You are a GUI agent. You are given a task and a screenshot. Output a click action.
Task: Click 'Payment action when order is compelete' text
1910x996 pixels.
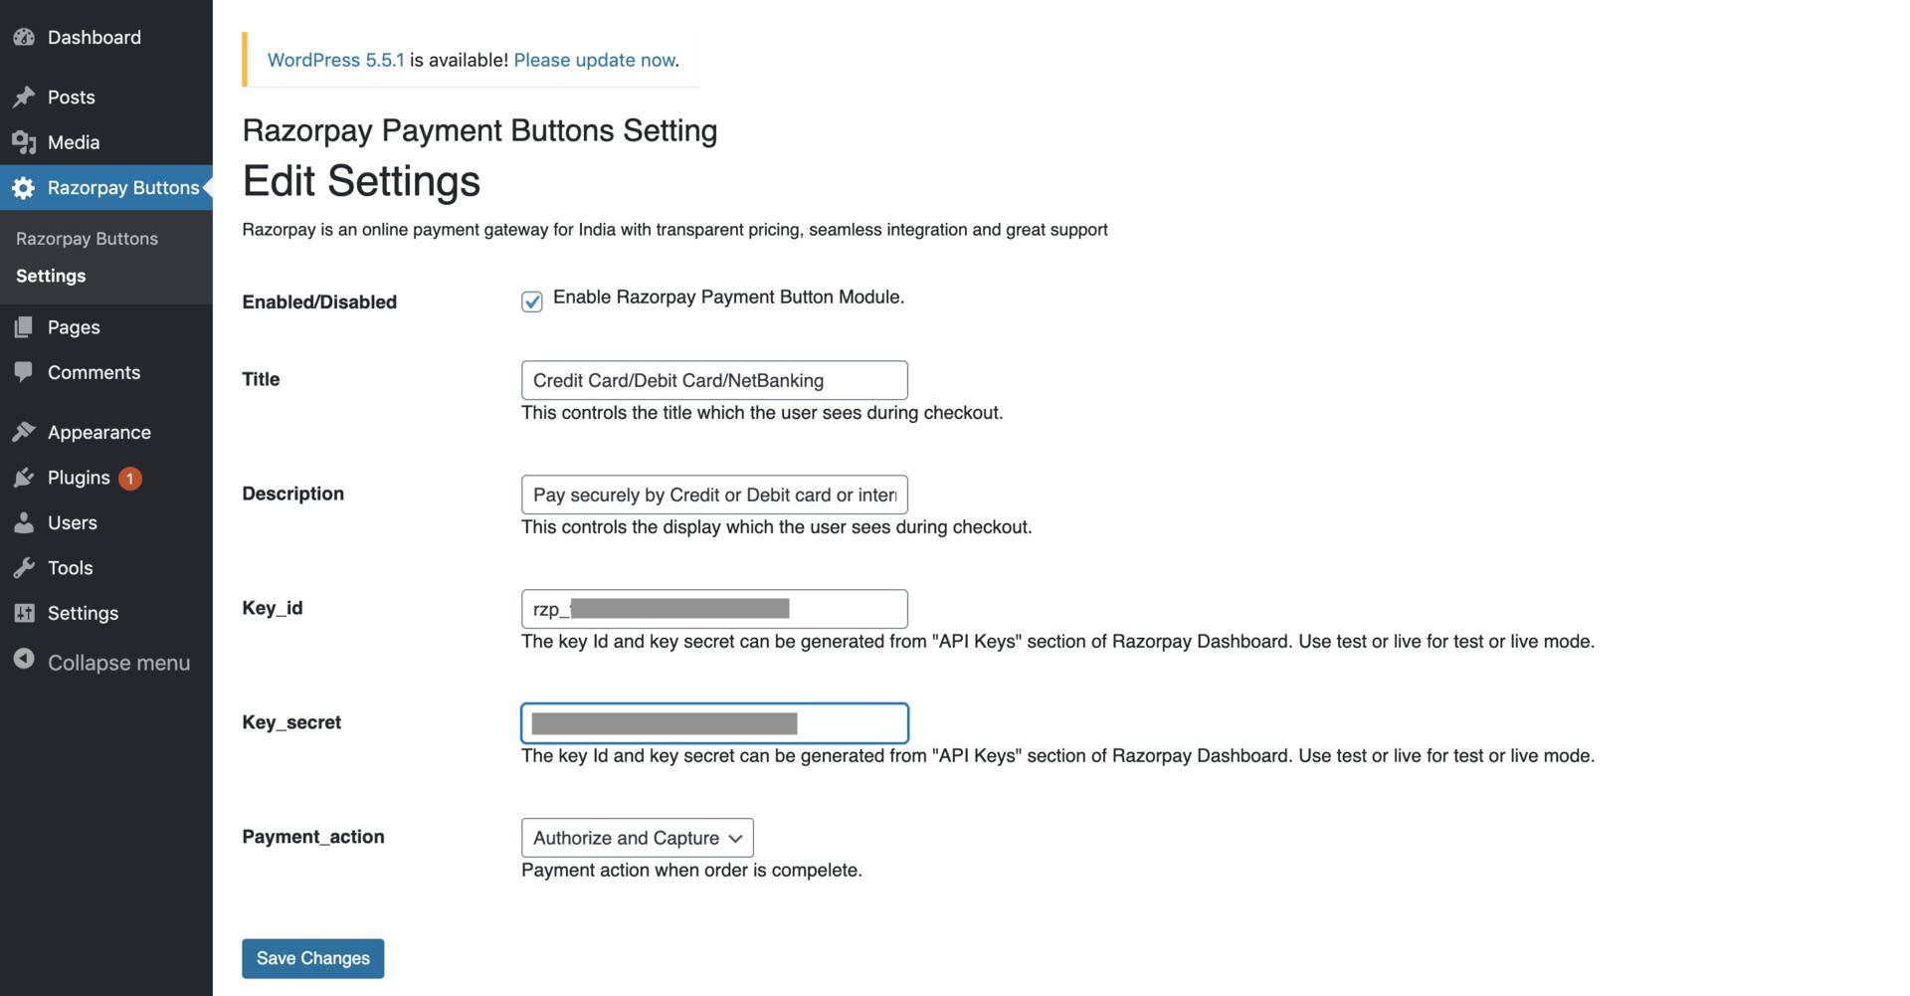(691, 870)
